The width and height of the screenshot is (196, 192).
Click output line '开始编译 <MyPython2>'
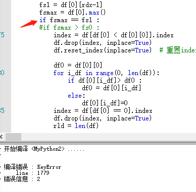point(44,149)
